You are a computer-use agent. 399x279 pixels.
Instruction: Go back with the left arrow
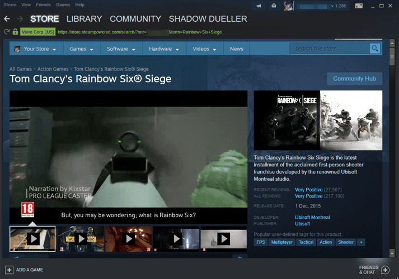[7, 19]
